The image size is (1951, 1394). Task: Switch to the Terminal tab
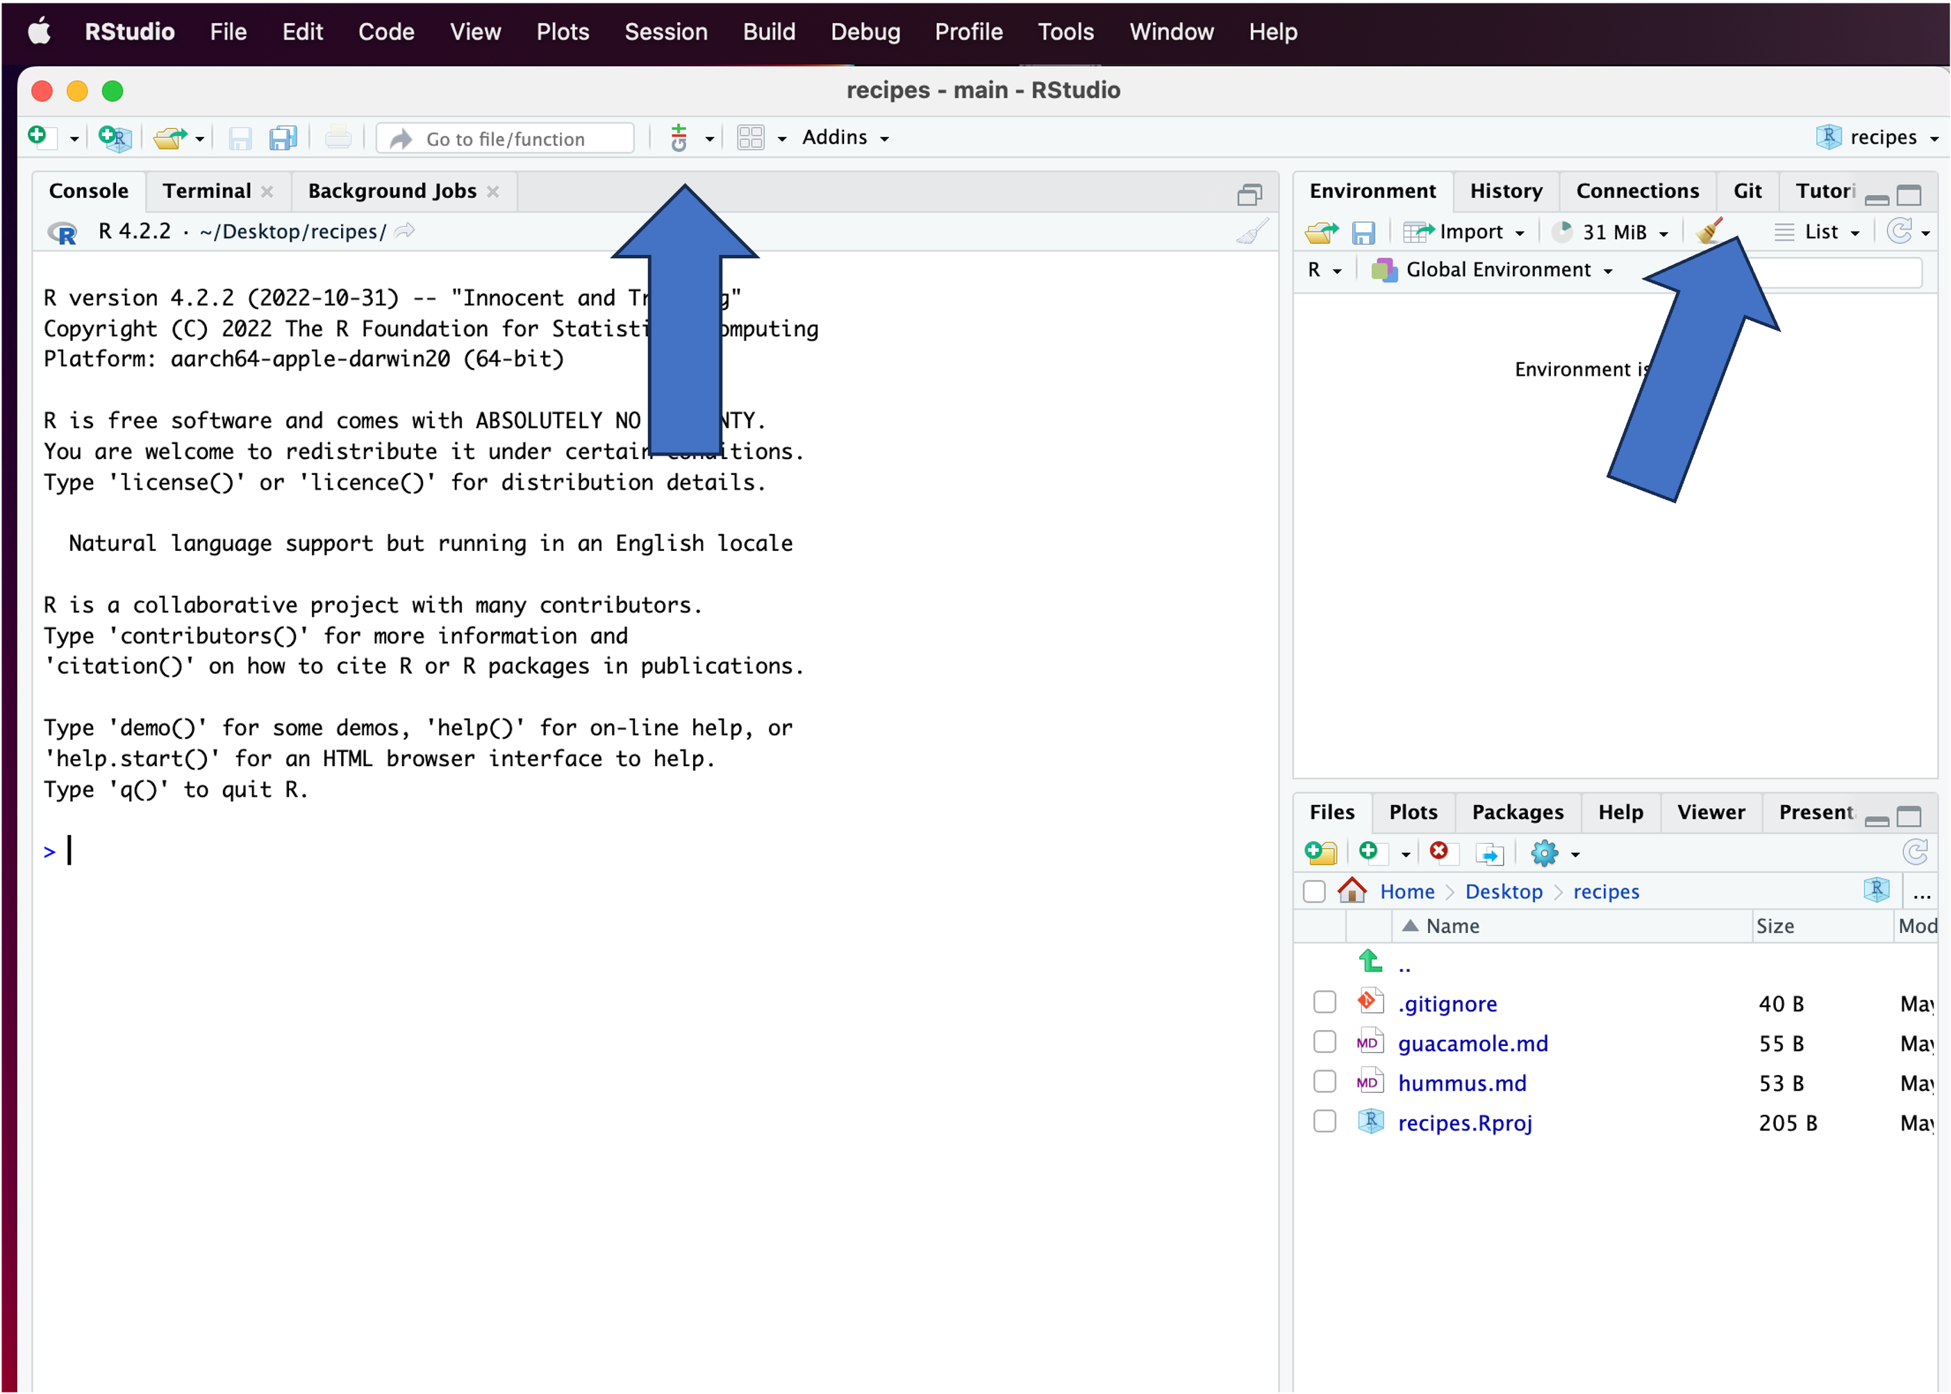point(207,190)
